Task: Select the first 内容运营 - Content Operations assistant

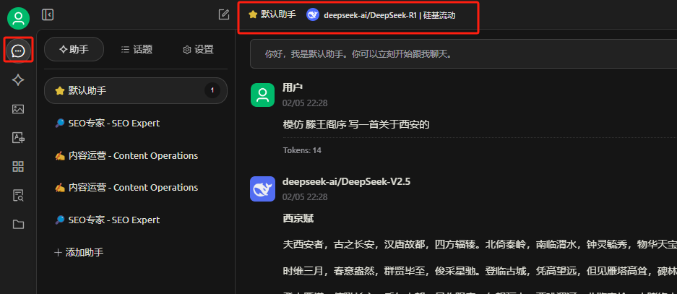Action: click(x=136, y=155)
